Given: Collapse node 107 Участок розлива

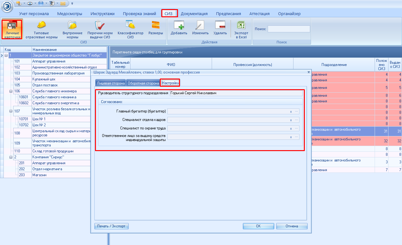Looking at the screenshot, I should 11,111.
